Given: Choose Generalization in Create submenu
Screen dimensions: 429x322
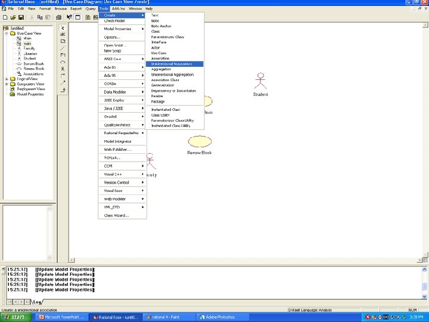Looking at the screenshot, I should click(x=175, y=85).
